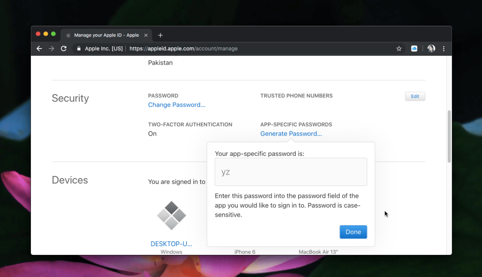Click the Generate Password... link

pyautogui.click(x=291, y=134)
